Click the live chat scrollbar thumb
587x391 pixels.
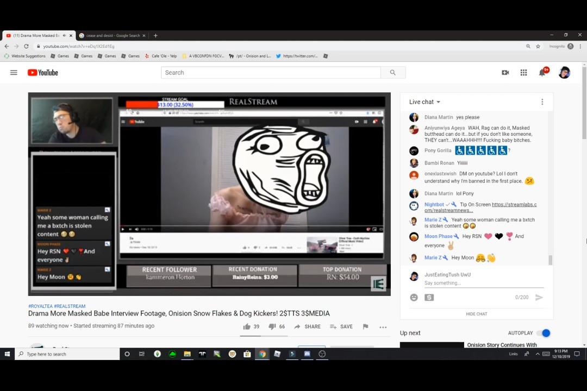point(550,260)
